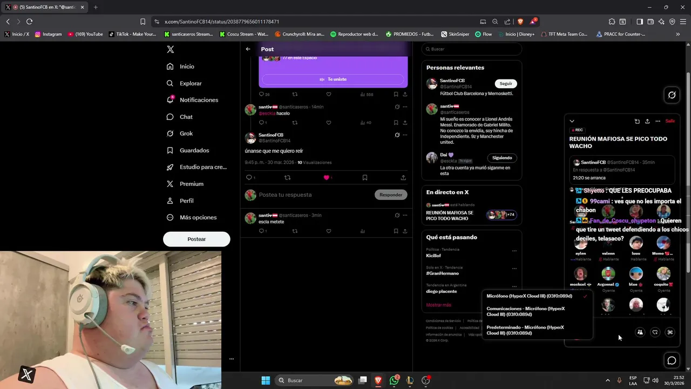691x389 pixels.
Task: Open more menu on santi's 'hacelo' comment
Action: [405, 107]
